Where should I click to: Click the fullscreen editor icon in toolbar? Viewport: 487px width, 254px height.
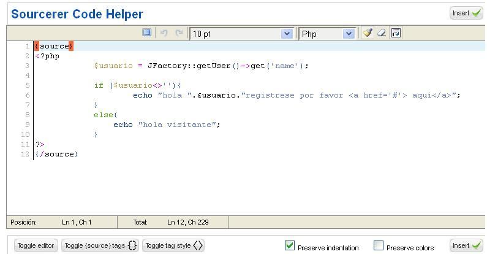coord(146,33)
